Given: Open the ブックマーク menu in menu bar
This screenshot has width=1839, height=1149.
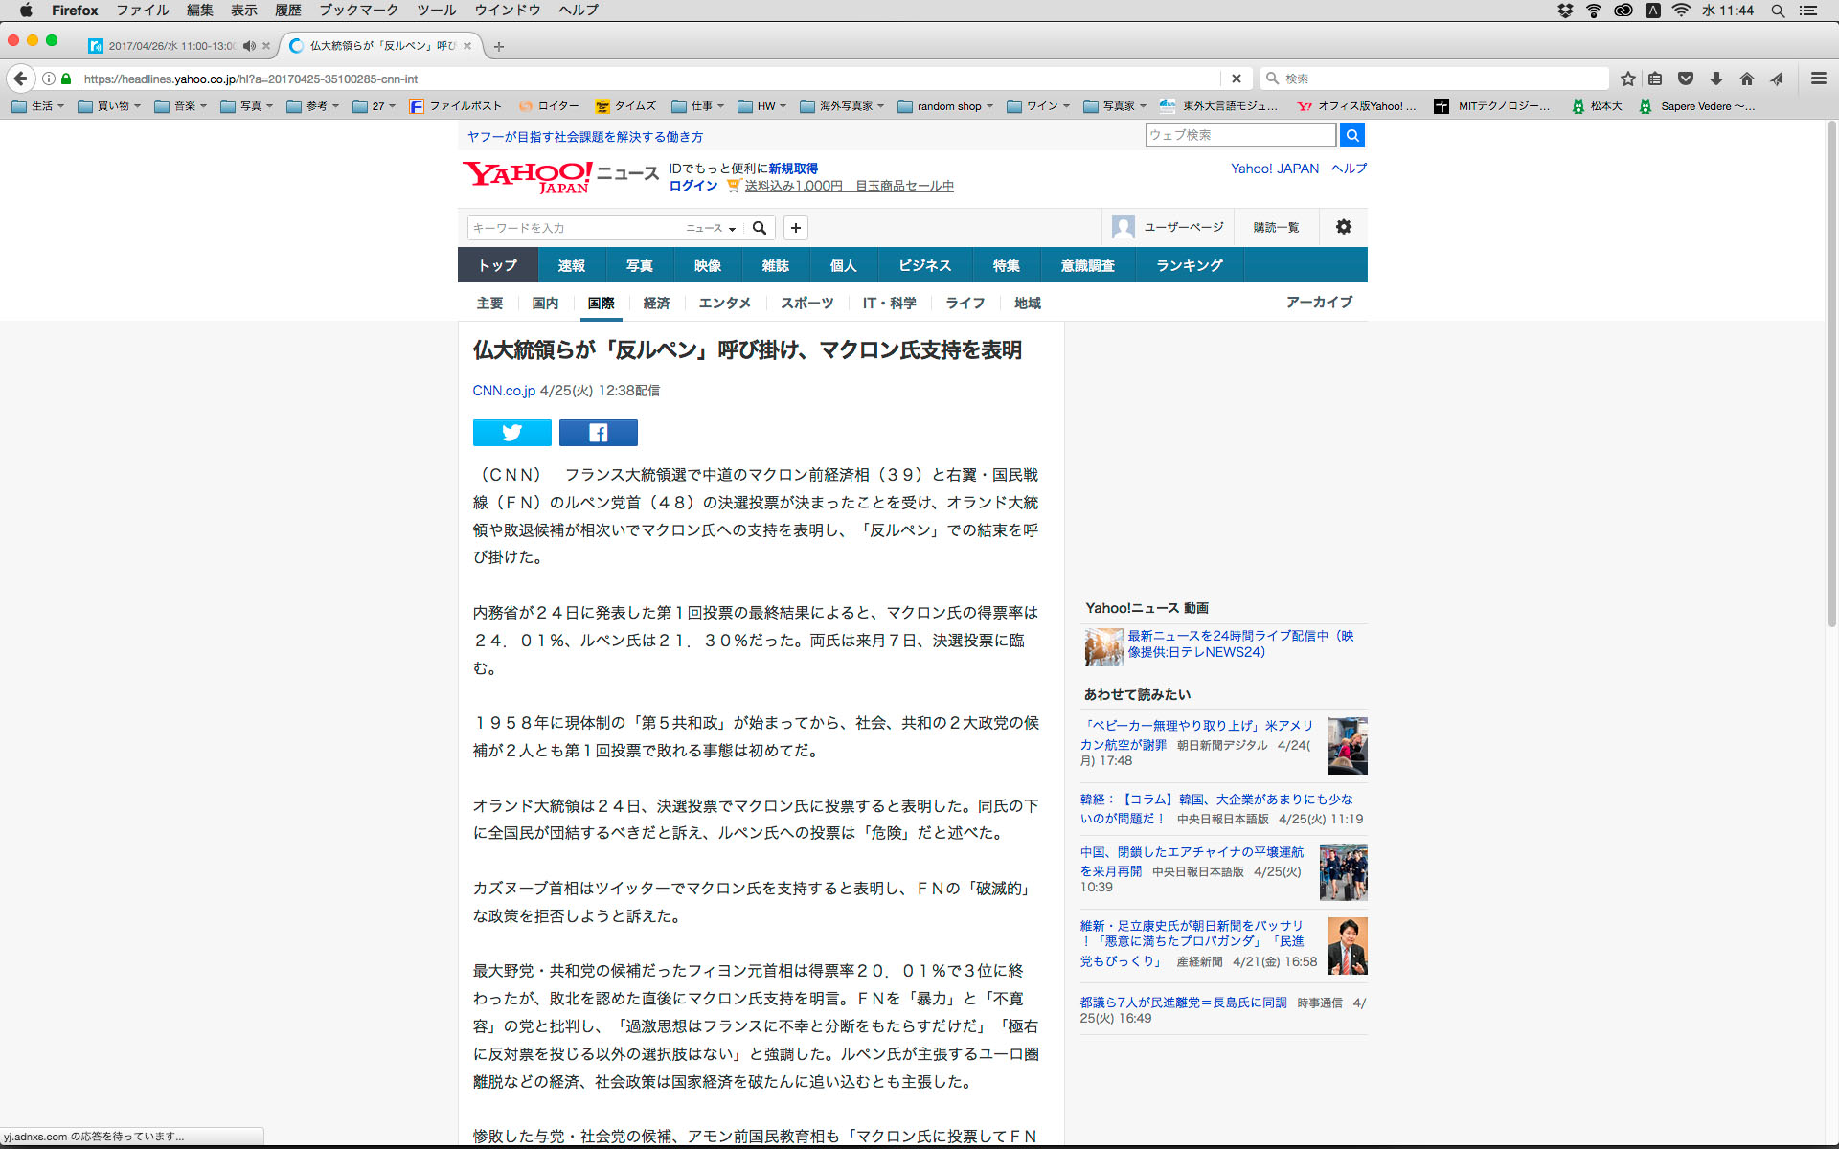Looking at the screenshot, I should 358,10.
